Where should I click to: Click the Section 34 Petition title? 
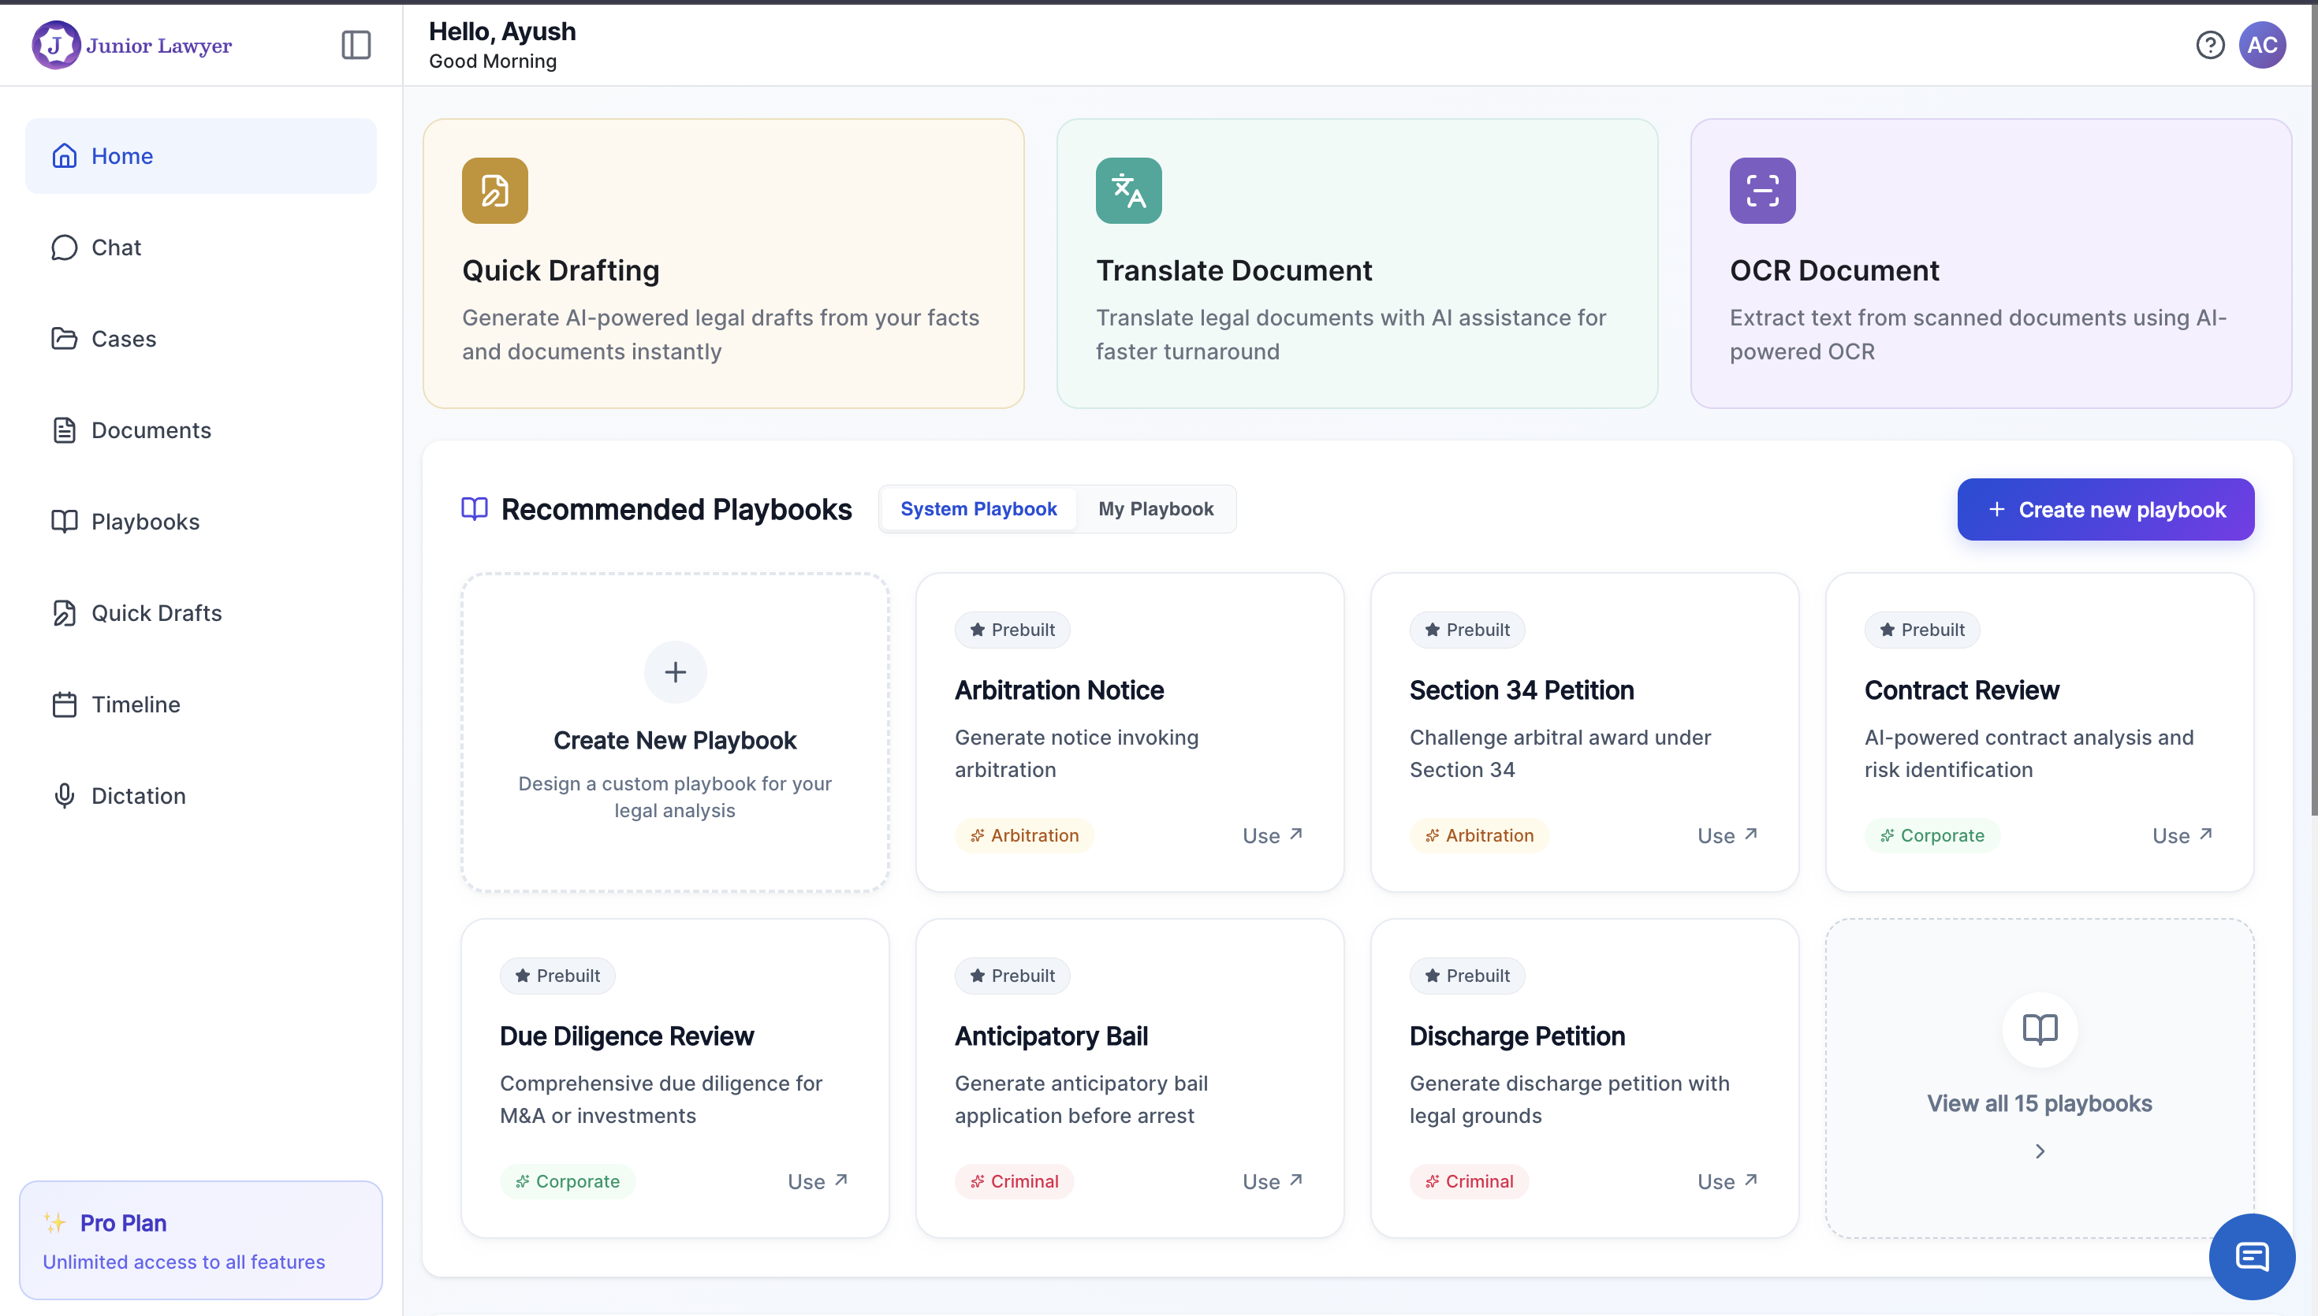[1522, 690]
